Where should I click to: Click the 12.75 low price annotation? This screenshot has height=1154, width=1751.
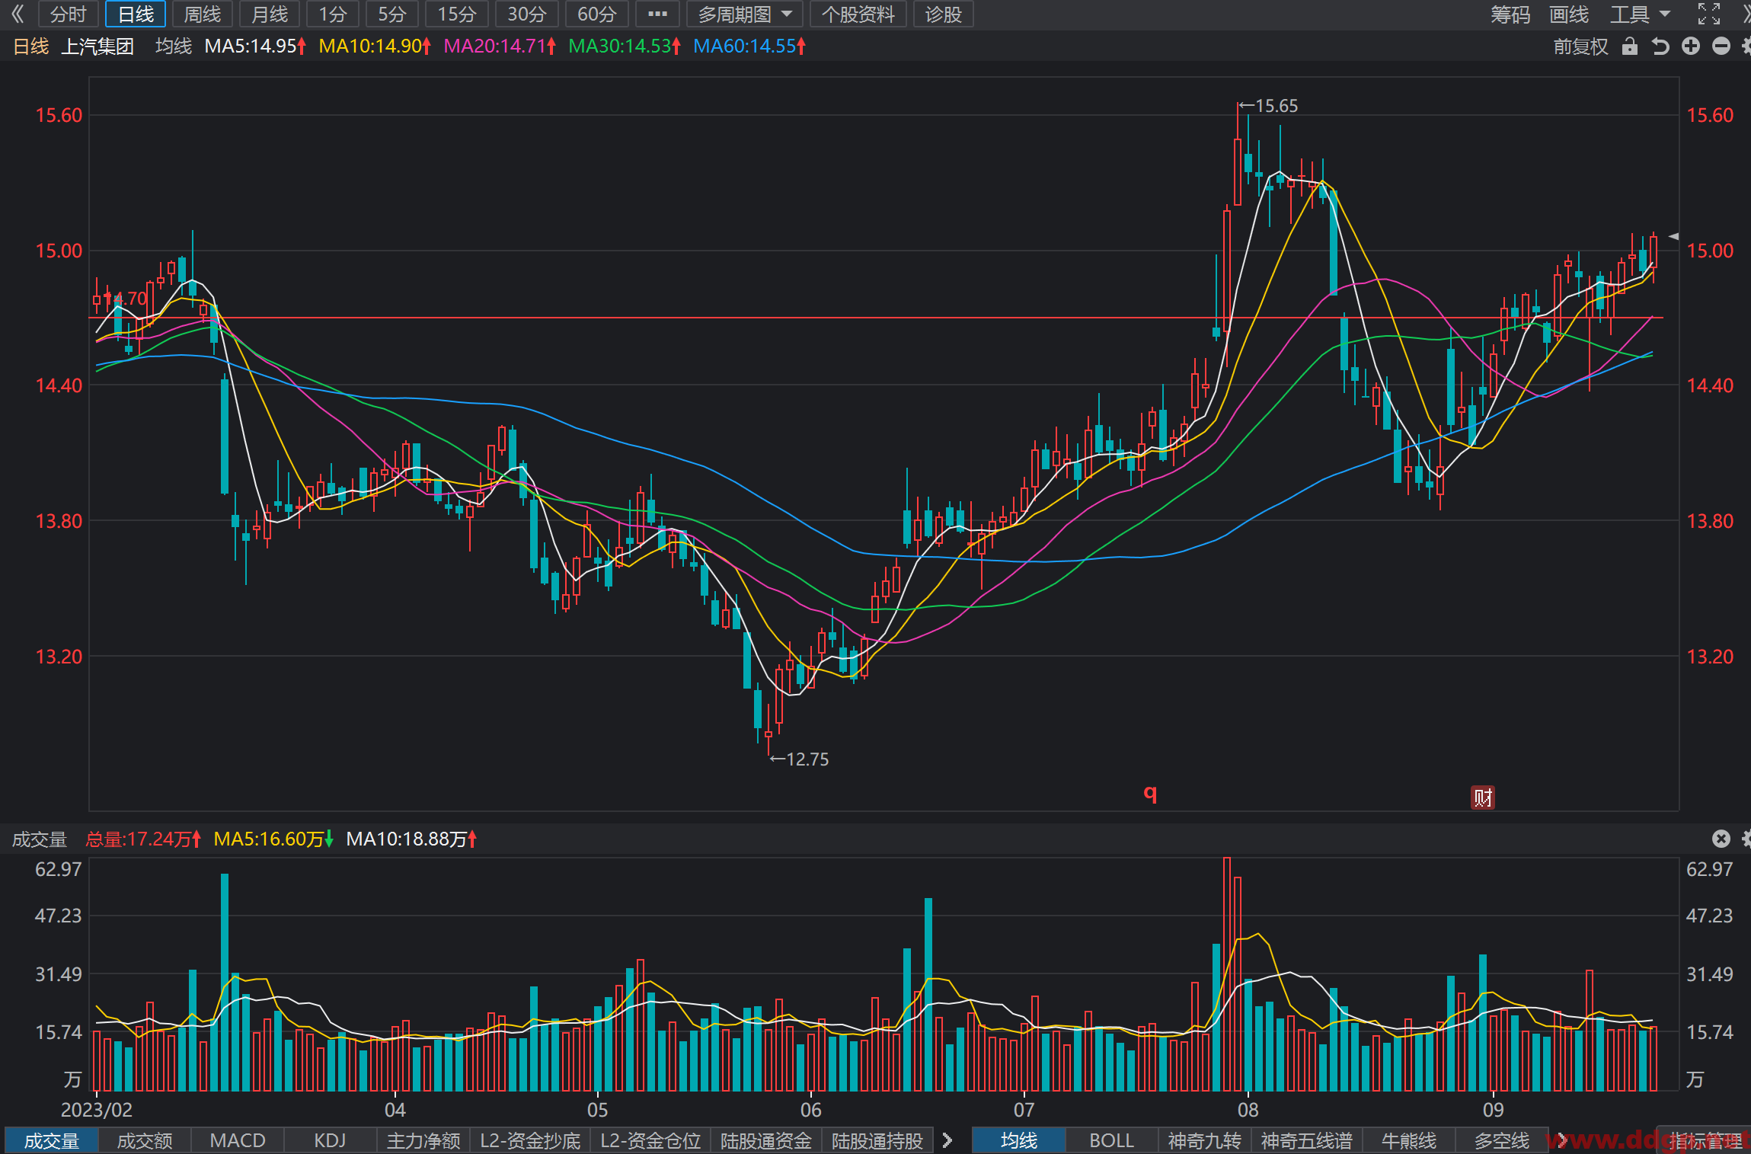(x=800, y=759)
